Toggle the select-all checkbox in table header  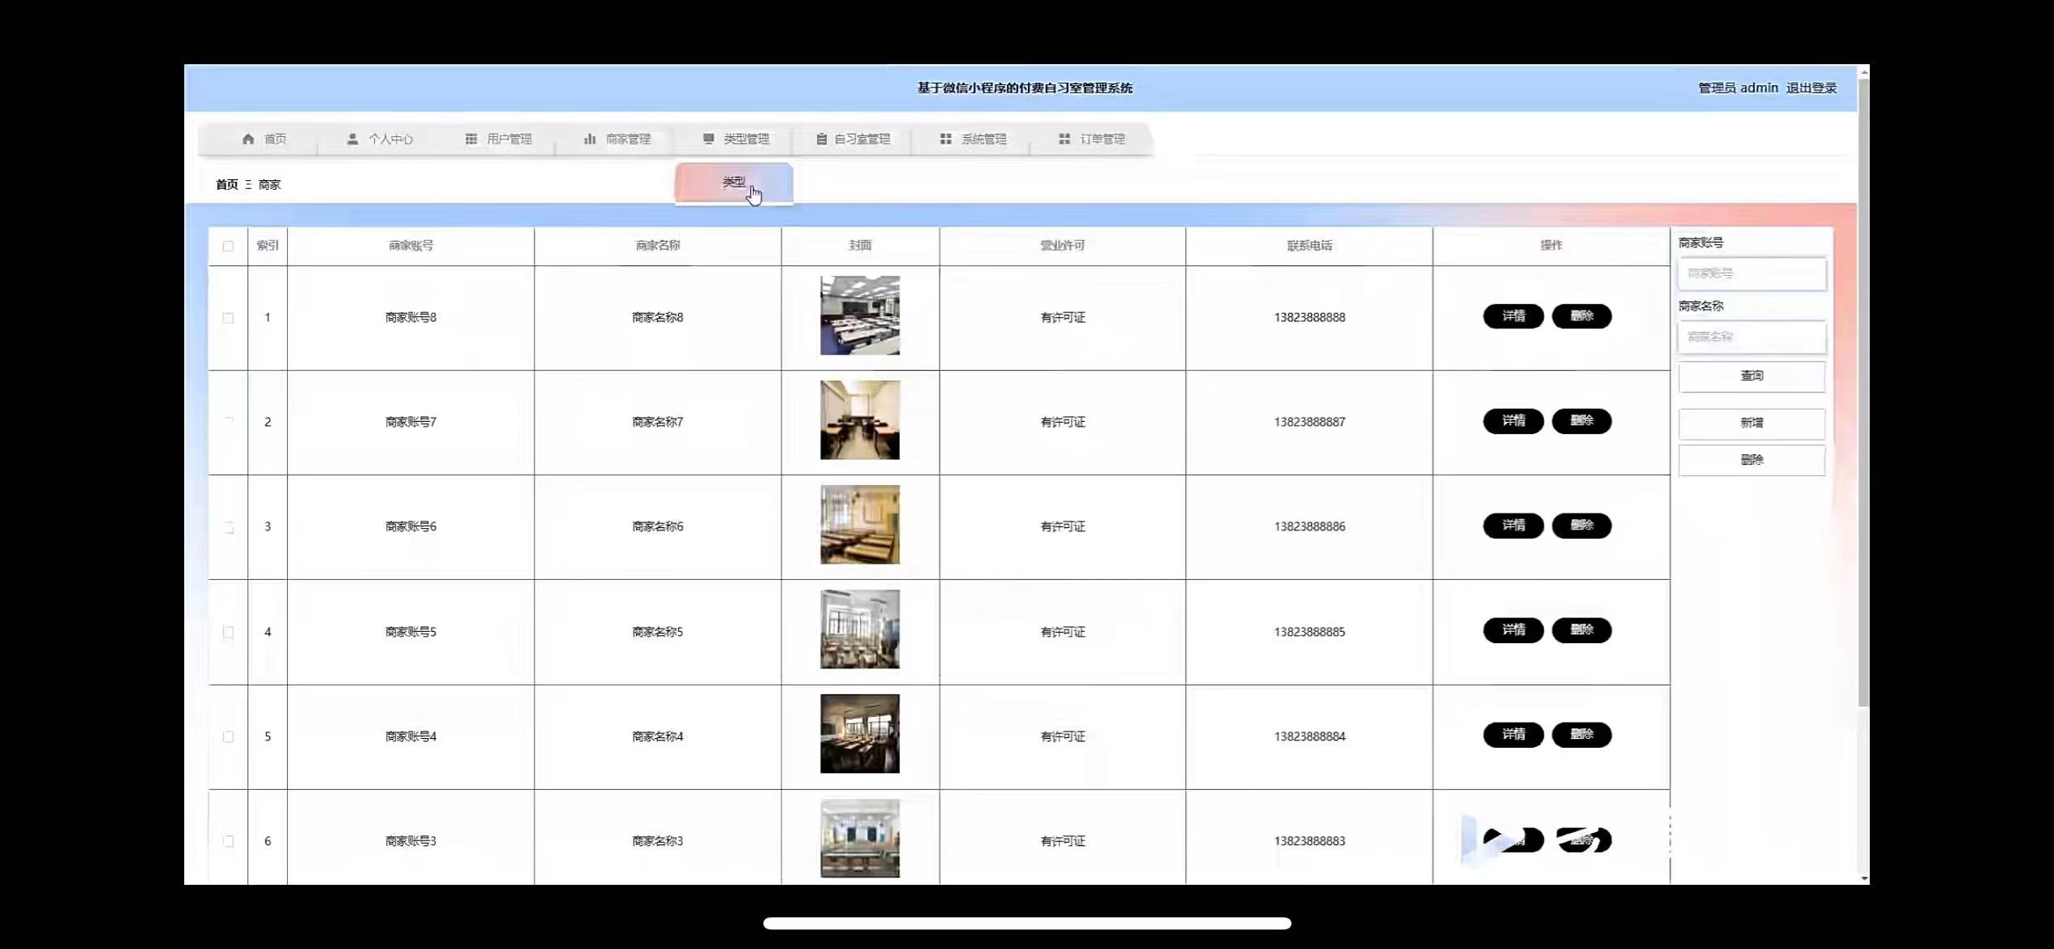tap(228, 246)
